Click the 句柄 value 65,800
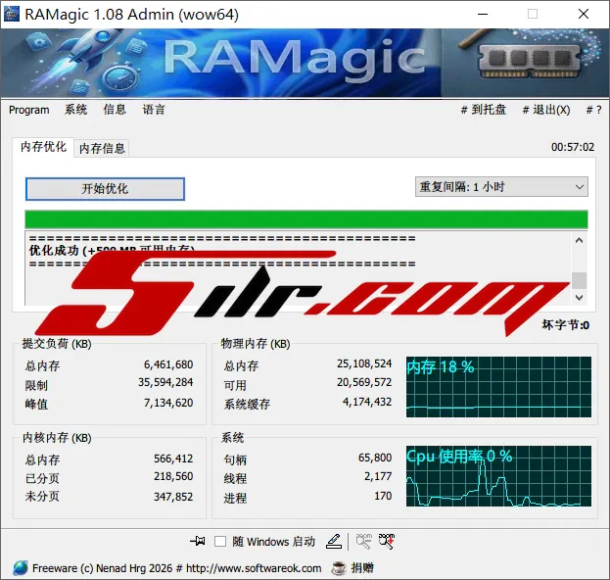Screen dimensions: 610x580 [375, 458]
